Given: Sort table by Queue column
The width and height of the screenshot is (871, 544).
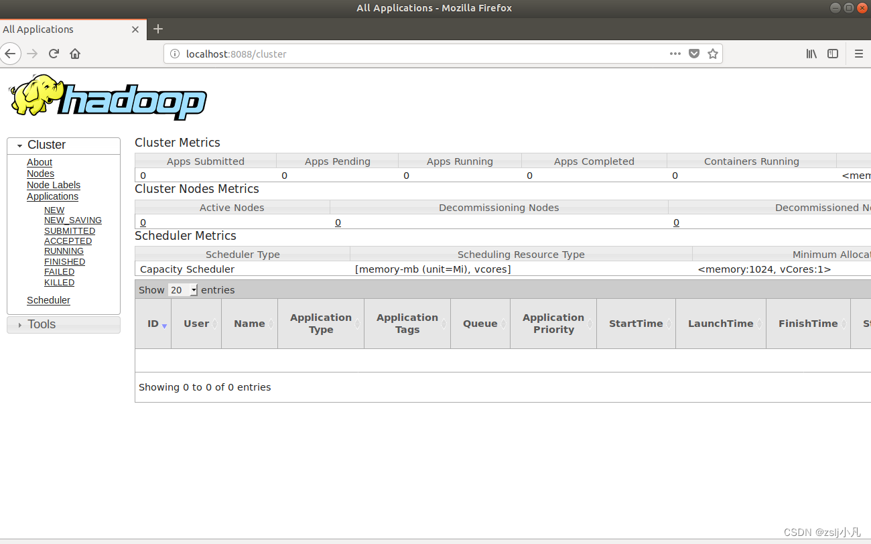Looking at the screenshot, I should point(480,324).
